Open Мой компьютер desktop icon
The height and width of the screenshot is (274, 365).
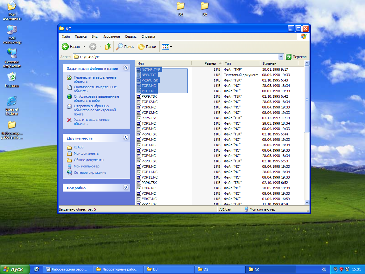point(12,34)
